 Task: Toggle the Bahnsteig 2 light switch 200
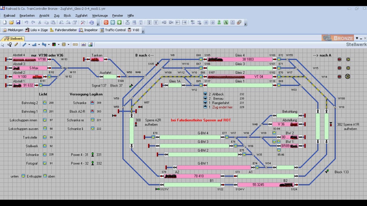click(45, 103)
